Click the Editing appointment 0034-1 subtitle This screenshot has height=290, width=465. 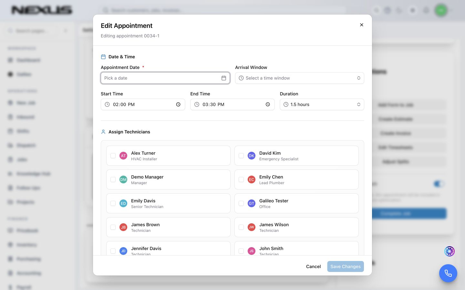pos(130,36)
